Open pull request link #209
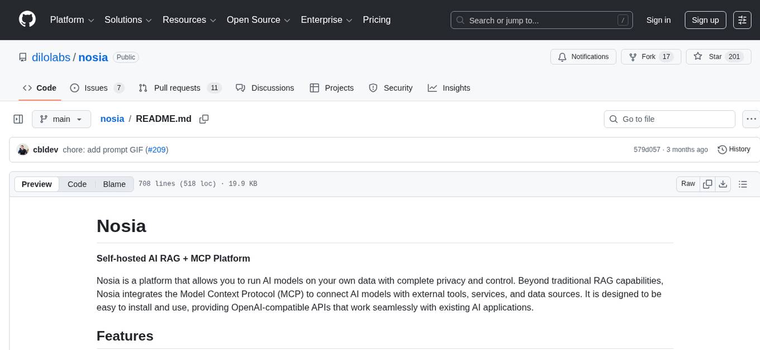Screen dimensions: 760x350 click(157, 149)
